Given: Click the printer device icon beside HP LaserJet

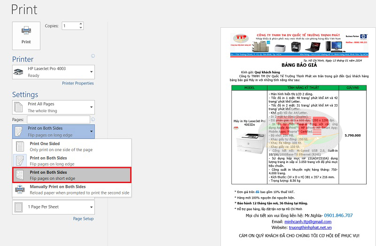Looking at the screenshot, I should 18,72.
